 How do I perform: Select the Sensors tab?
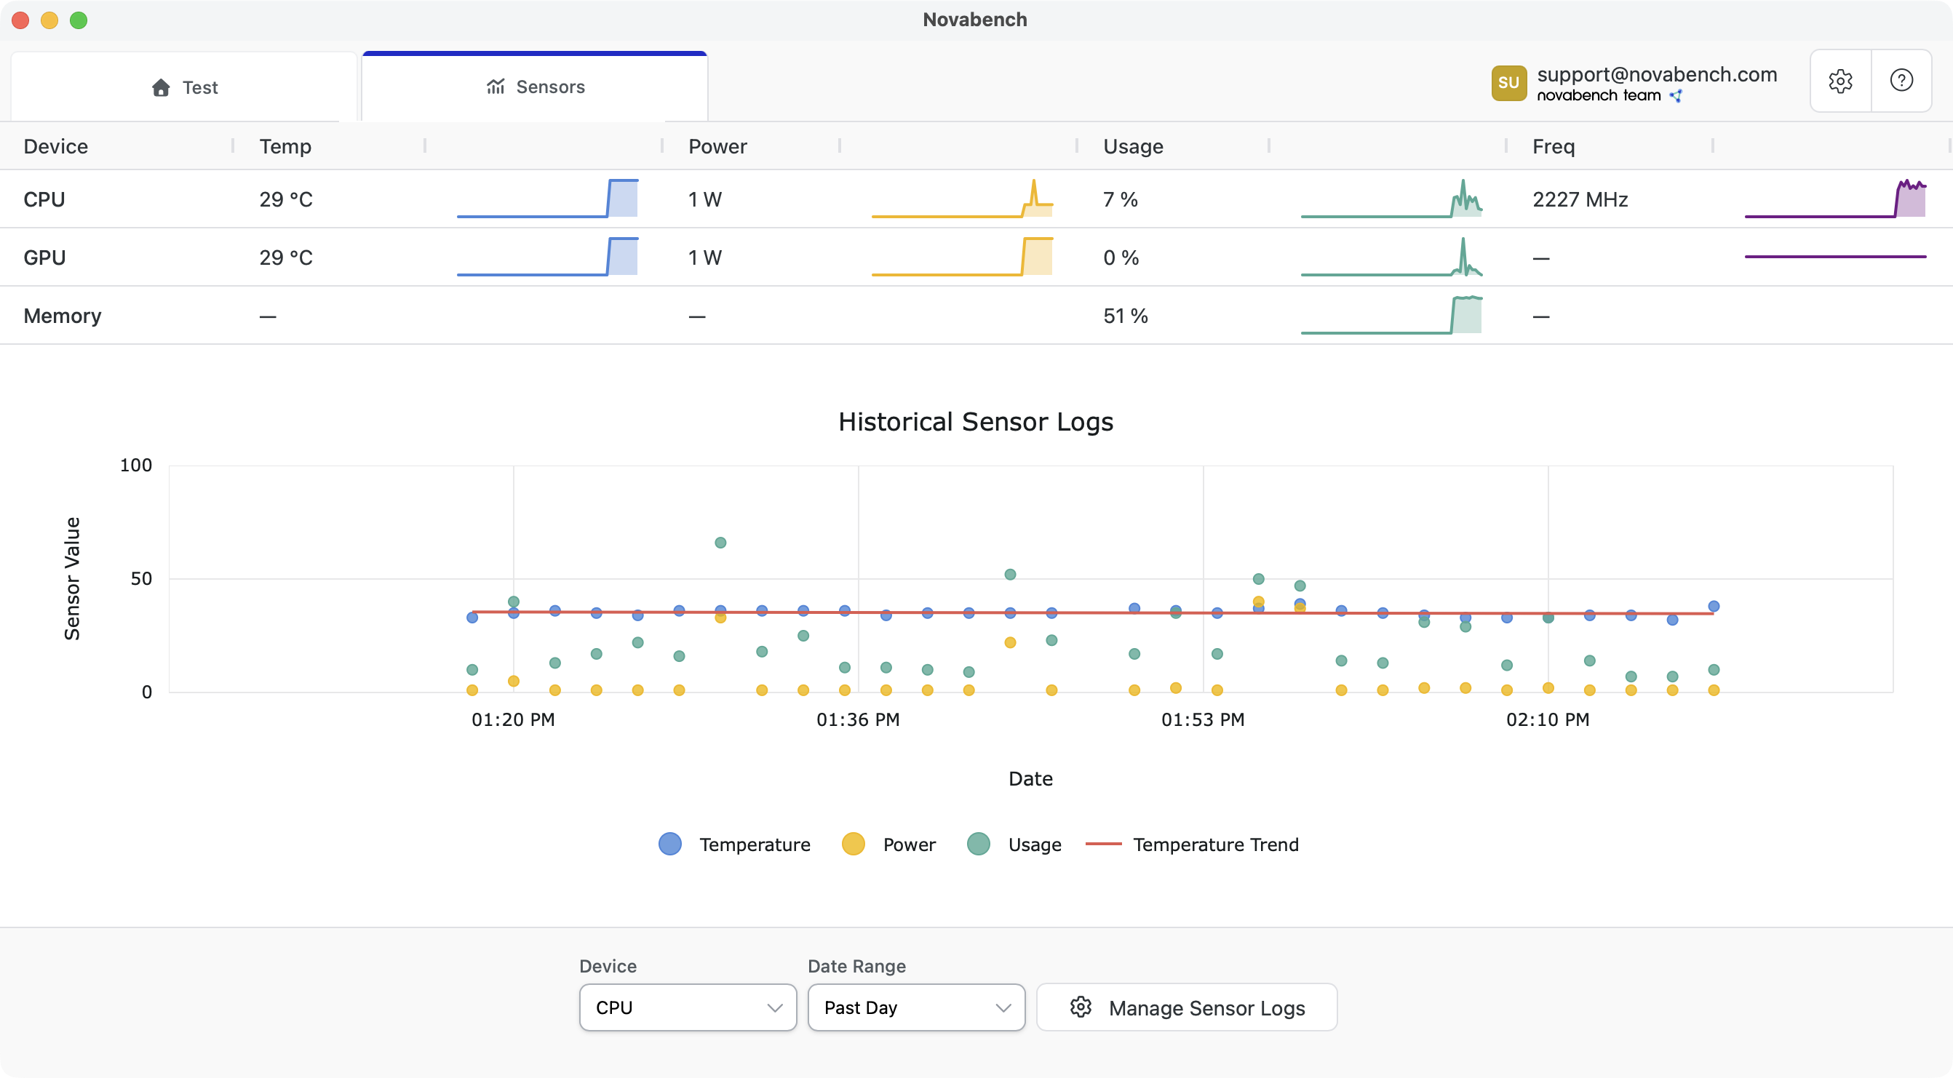point(536,87)
